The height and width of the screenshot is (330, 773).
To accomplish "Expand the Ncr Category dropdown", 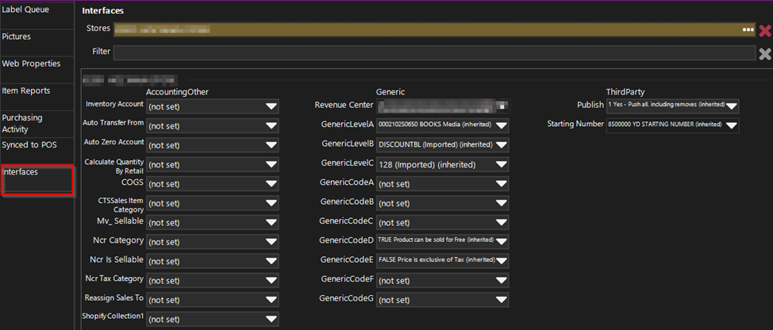I will pos(213,242).
